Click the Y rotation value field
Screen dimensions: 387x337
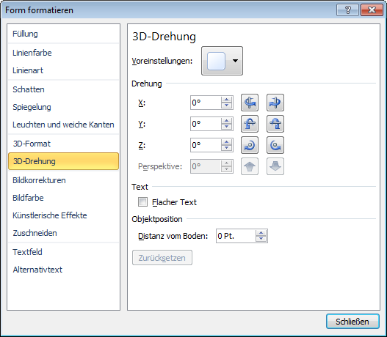[206, 124]
